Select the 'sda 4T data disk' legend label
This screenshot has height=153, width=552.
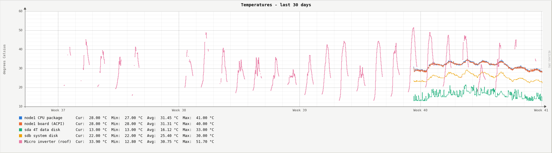[x=42, y=130]
